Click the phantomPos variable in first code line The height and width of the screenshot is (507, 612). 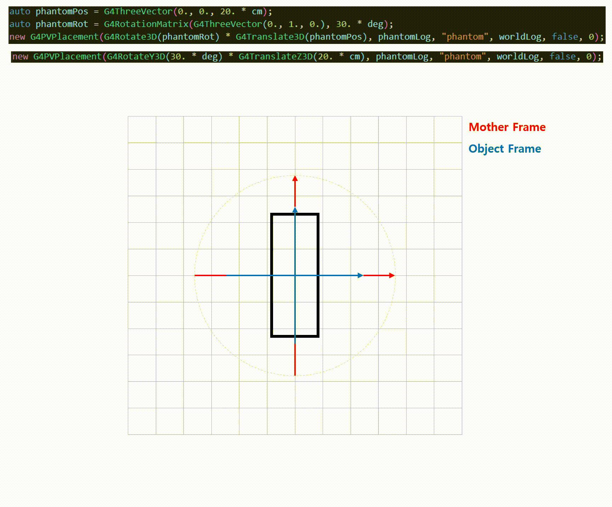click(x=62, y=12)
